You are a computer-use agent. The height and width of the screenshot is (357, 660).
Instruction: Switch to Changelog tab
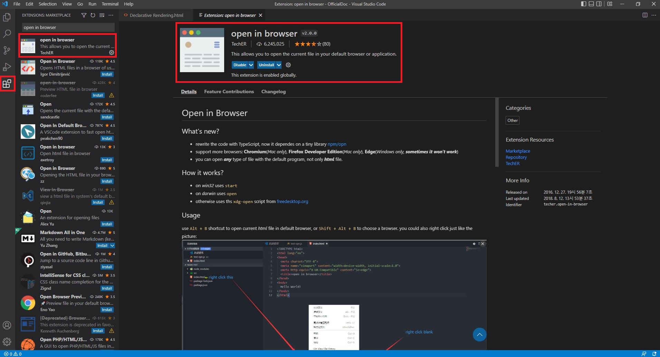(x=274, y=91)
